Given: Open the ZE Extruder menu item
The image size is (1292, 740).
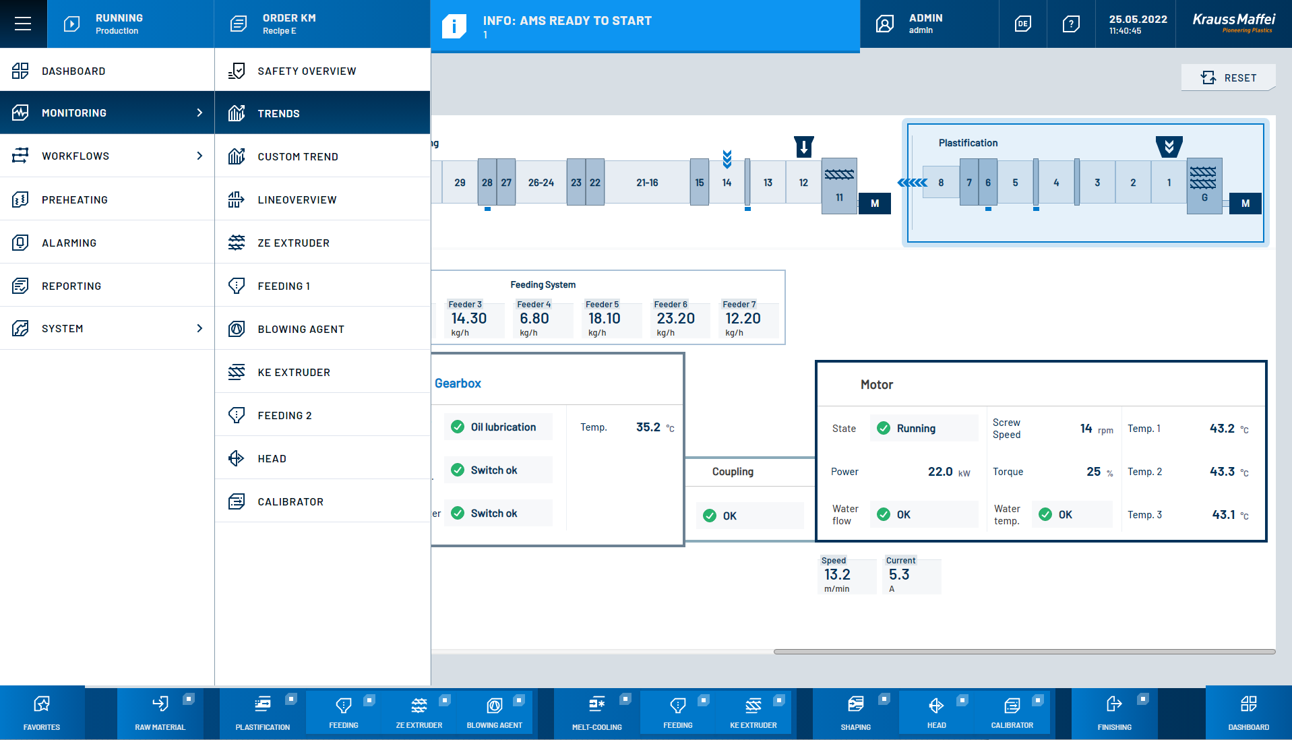Looking at the screenshot, I should (x=293, y=243).
